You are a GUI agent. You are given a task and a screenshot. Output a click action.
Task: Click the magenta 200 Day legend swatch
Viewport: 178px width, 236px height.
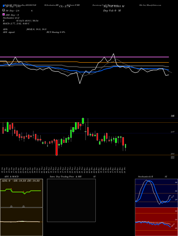[x=4, y=15]
